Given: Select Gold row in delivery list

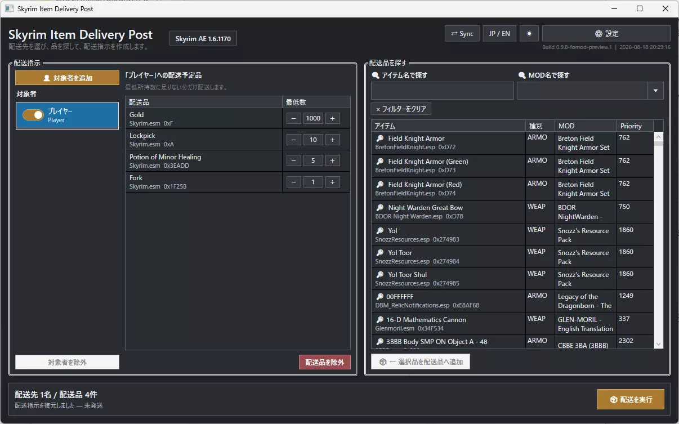Looking at the screenshot, I should click(x=238, y=118).
